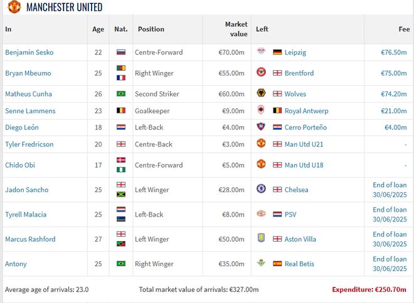Click the Fee column header
This screenshot has width=414, height=303.
coord(404,29)
